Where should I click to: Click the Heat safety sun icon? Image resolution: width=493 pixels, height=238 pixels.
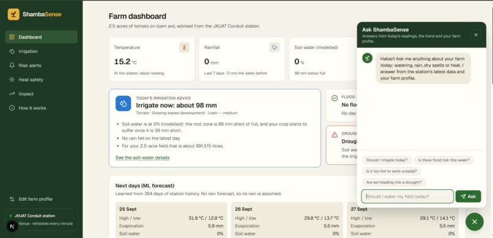(12, 80)
